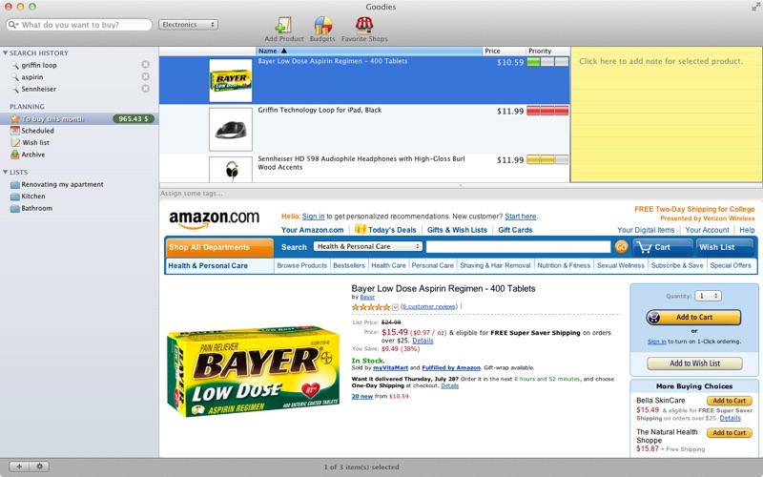763x477 pixels.
Task: Click '20 new' offers link
Action: pos(362,396)
